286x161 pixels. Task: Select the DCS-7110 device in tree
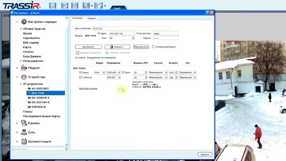click(46, 93)
